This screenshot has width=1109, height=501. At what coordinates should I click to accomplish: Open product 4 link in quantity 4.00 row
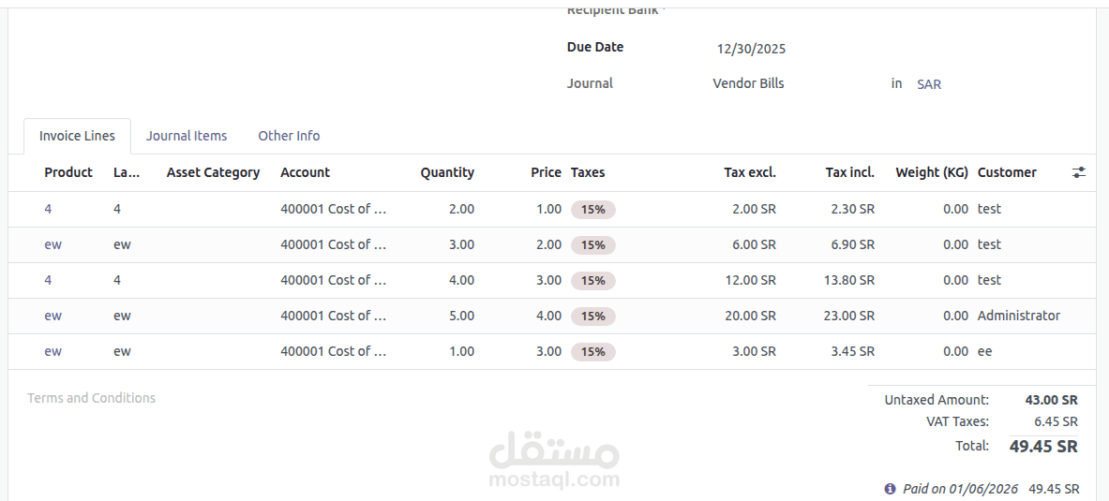[48, 281]
